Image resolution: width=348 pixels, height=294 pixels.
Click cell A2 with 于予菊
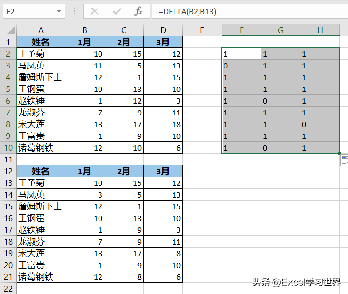(x=41, y=54)
